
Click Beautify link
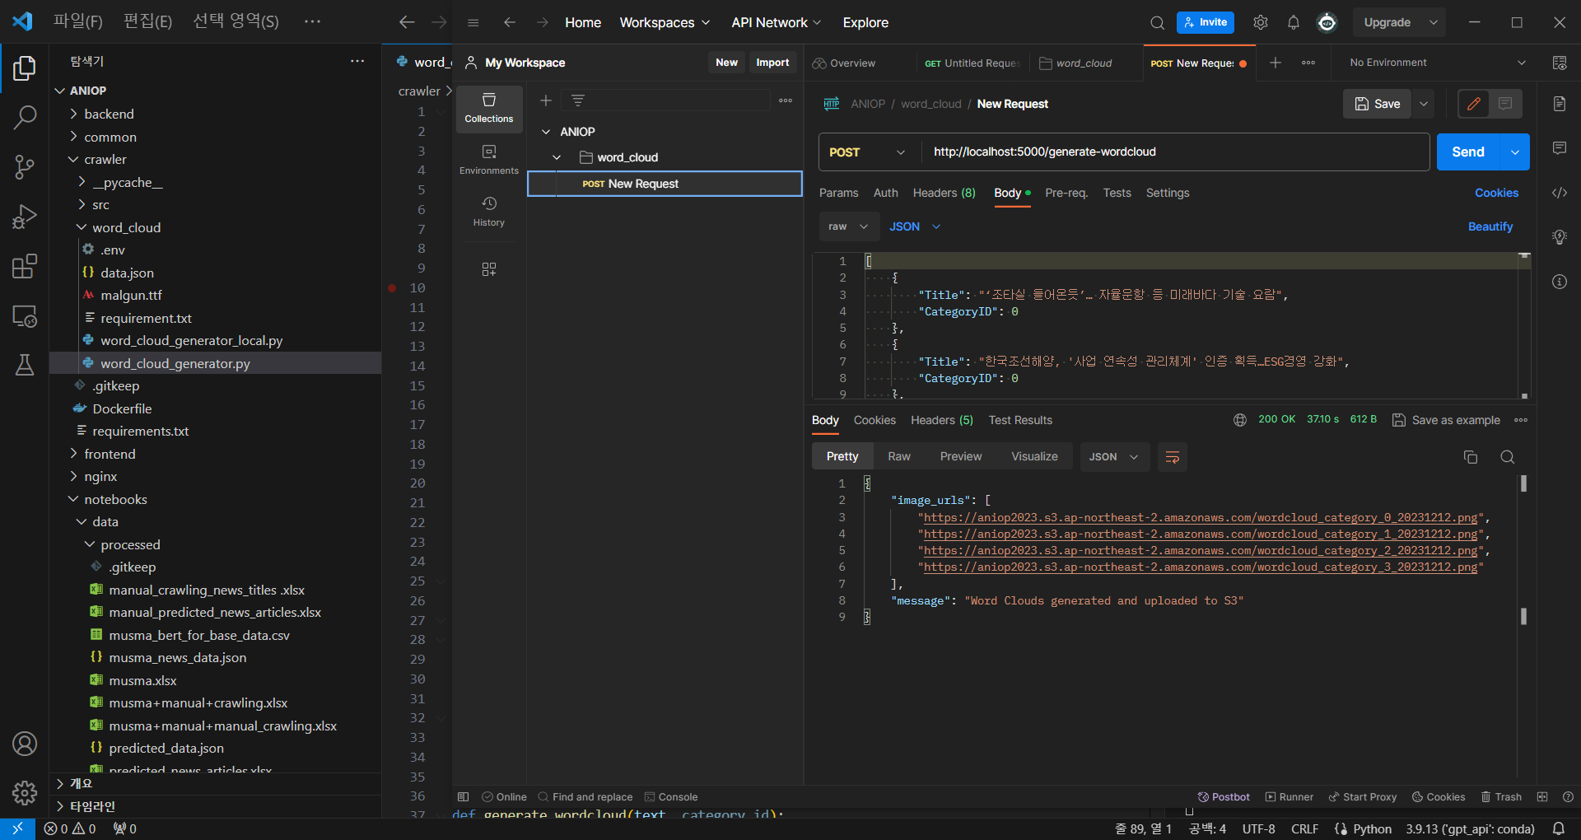[x=1490, y=226]
